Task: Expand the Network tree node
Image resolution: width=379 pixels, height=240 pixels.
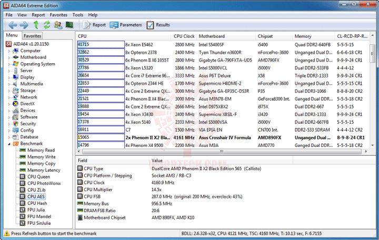Action: (9, 97)
